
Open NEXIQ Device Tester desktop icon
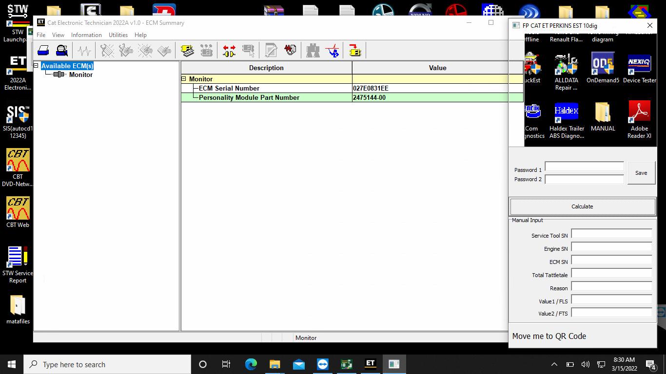tap(639, 68)
